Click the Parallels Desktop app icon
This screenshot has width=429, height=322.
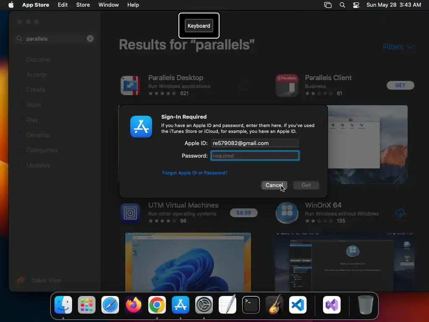coord(130,86)
